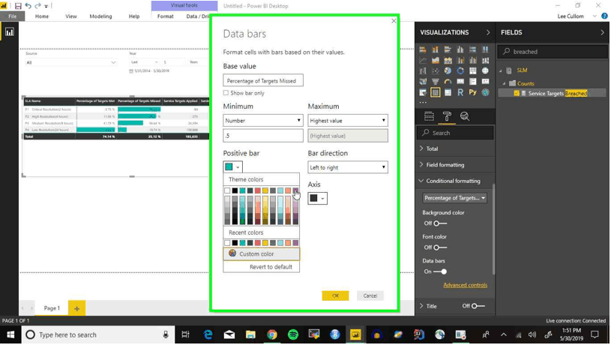
Task: Add a new page with plus button
Action: [76, 308]
